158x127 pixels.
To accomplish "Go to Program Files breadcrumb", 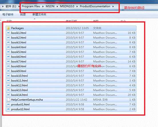I will pos(31,6).
